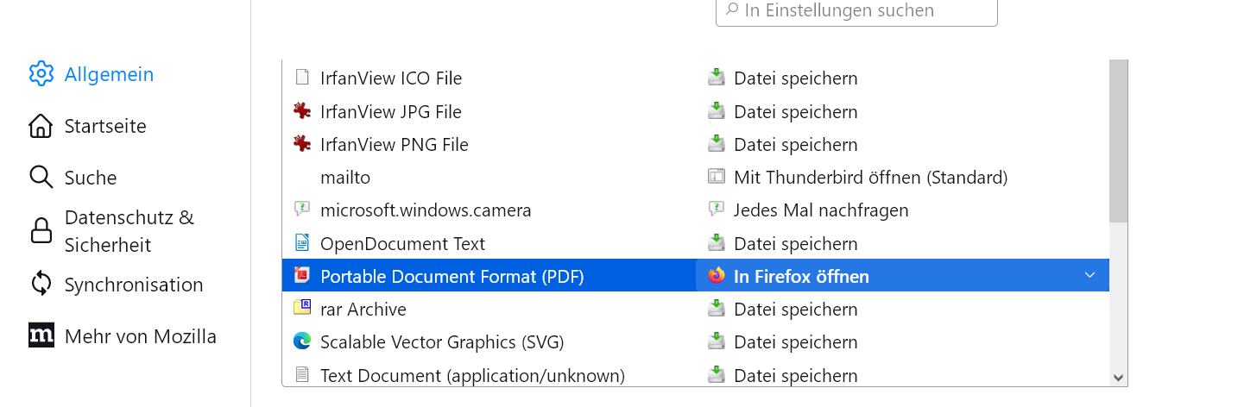This screenshot has height=407, width=1244.
Task: Expand the PDF action dropdown arrow
Action: click(x=1089, y=276)
